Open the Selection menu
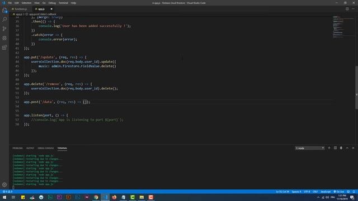The width and height of the screenshot is (358, 201). pyautogui.click(x=26, y=3)
